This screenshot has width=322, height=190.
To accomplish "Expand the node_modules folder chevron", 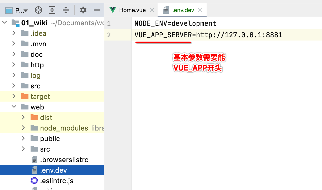I will click(23, 128).
